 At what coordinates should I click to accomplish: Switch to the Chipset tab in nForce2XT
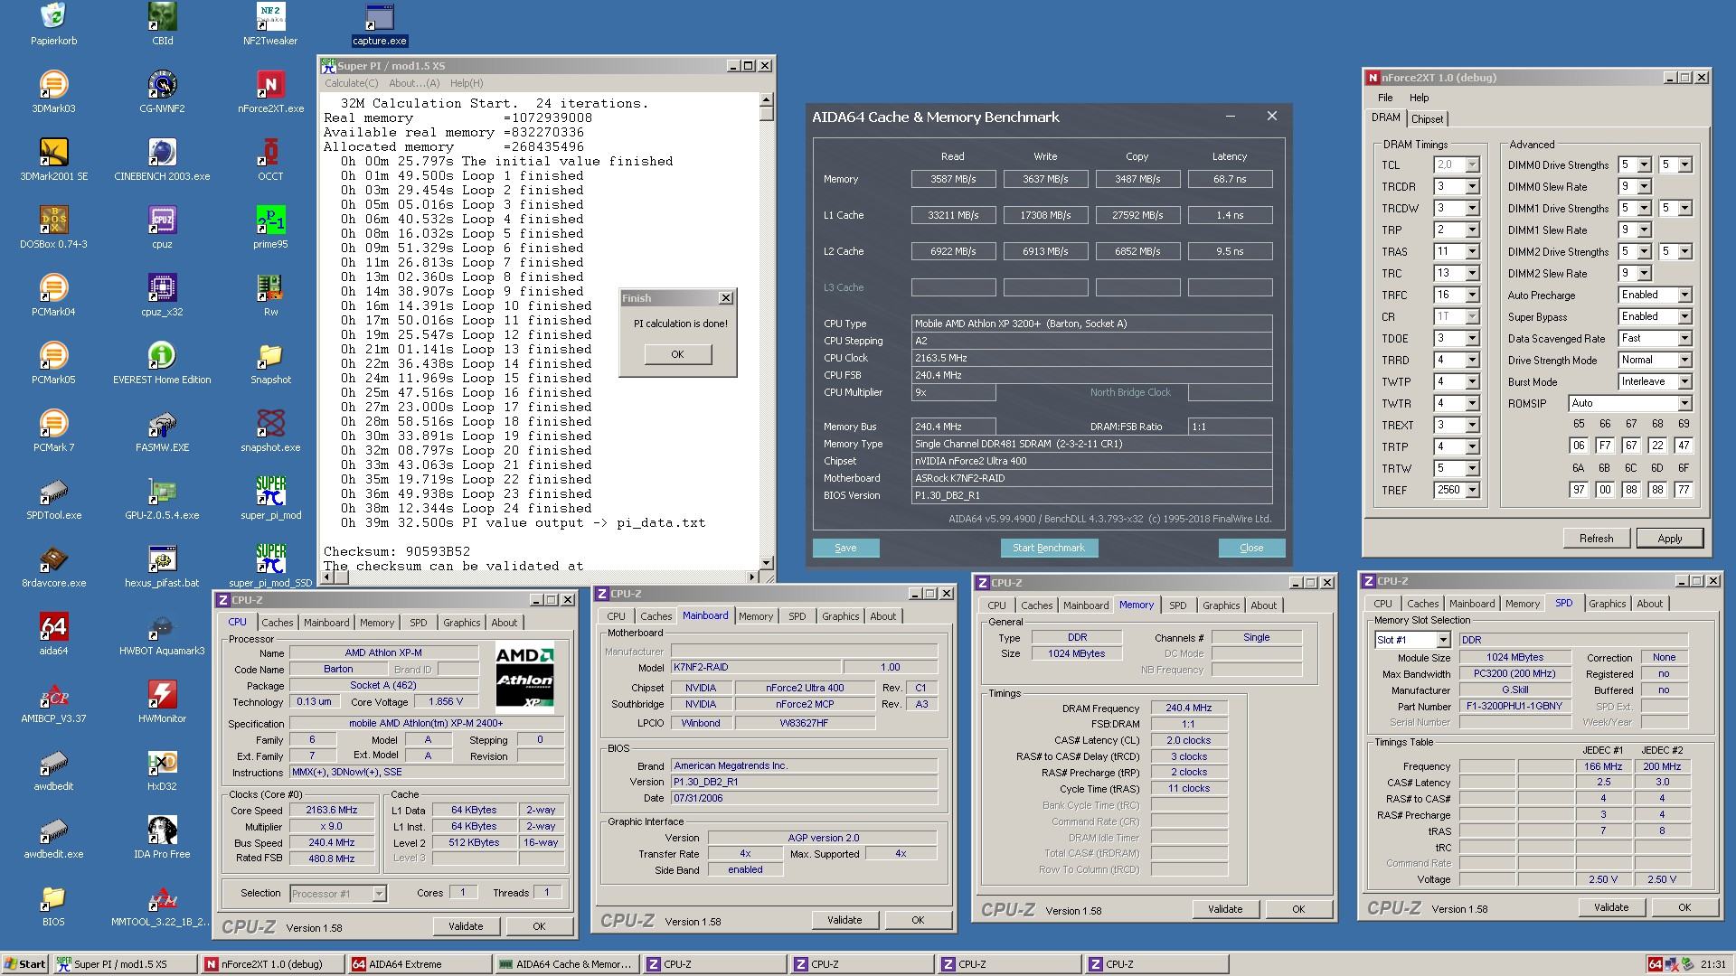[x=1428, y=119]
